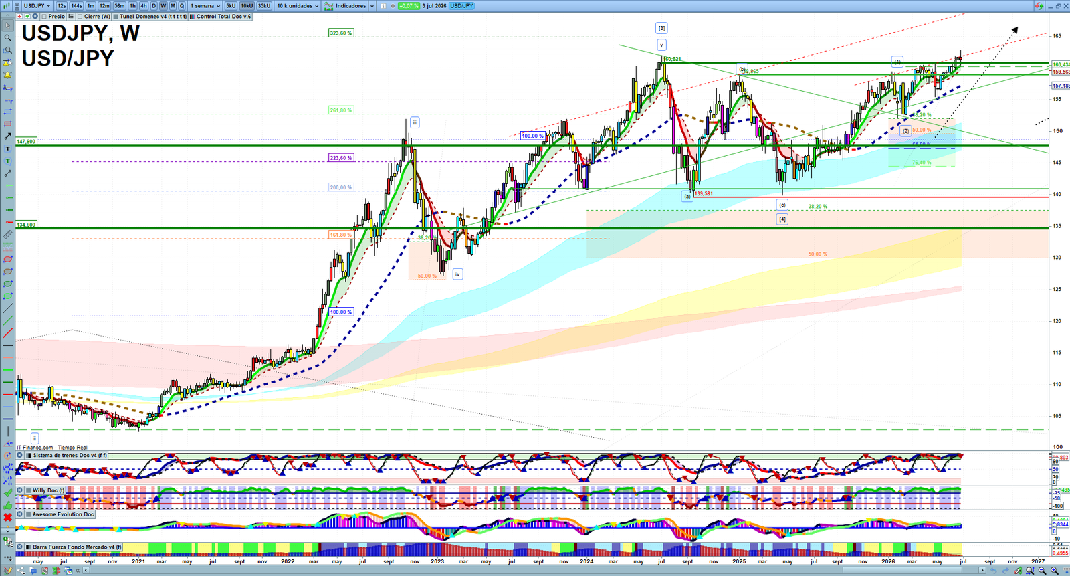The width and height of the screenshot is (1070, 576).
Task: Select the black arrow drawing tool
Action: [x=7, y=136]
